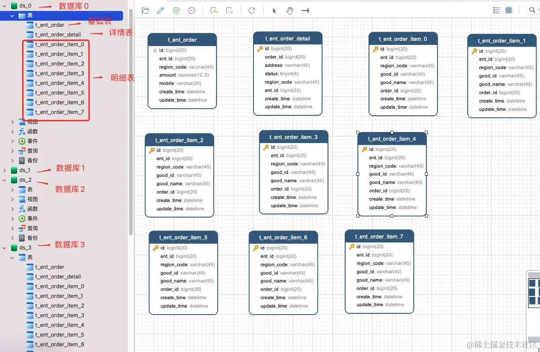Click table icon beside t_ent_order_item_4 in ds_3
540x352 pixels.
pos(30,325)
